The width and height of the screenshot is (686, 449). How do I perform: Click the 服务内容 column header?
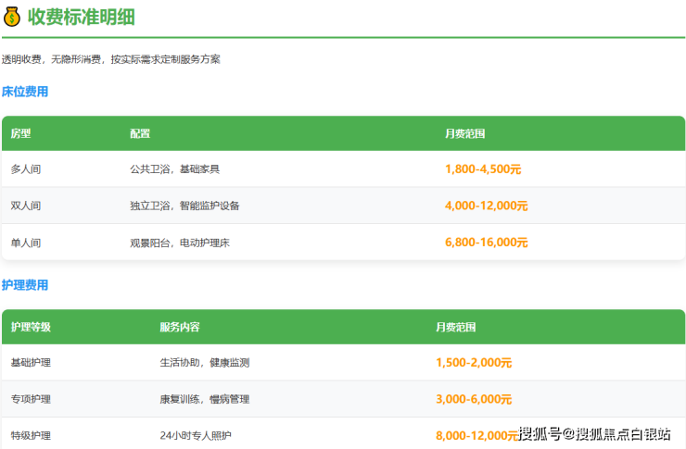[x=179, y=327]
